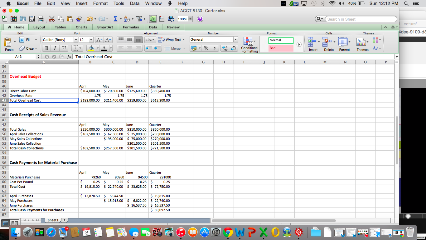Toggle the formula bar fx button
This screenshot has width=426, height=240.
pyautogui.click(x=153, y=19)
